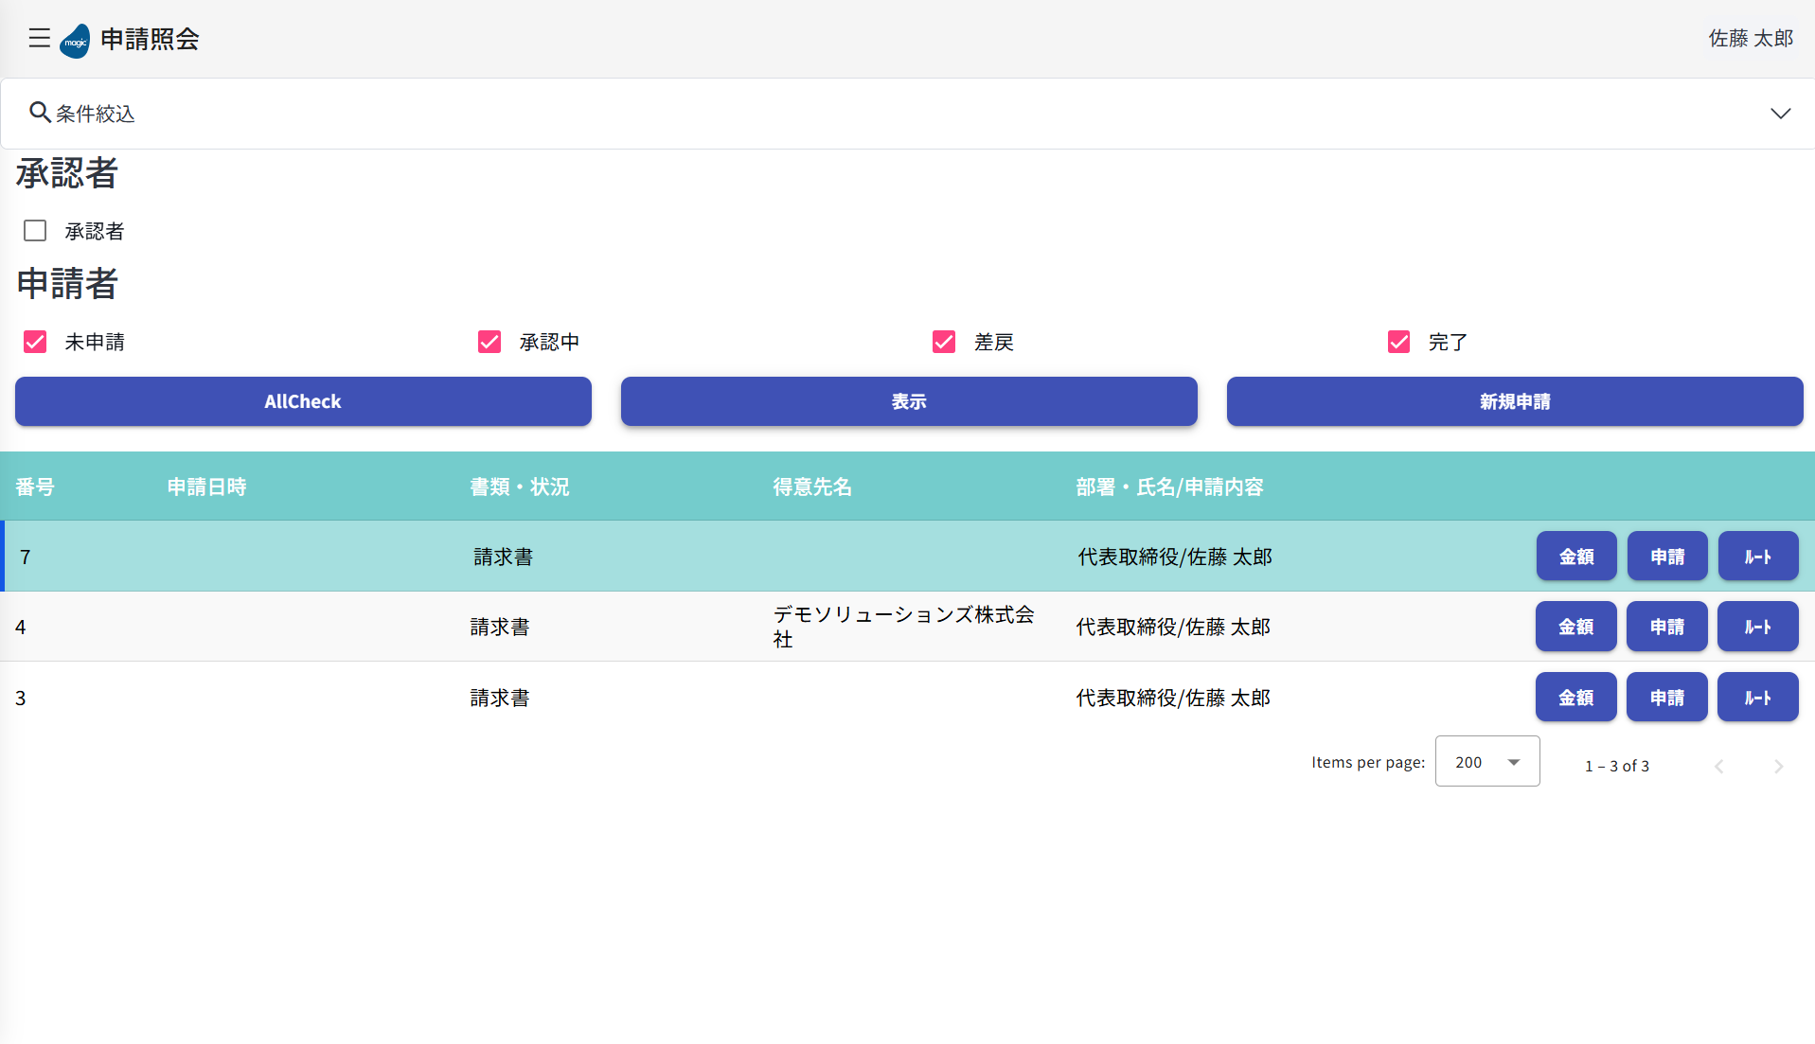Open the Items per page dropdown
Screen dimensions: 1815x1044
pyautogui.click(x=1486, y=762)
